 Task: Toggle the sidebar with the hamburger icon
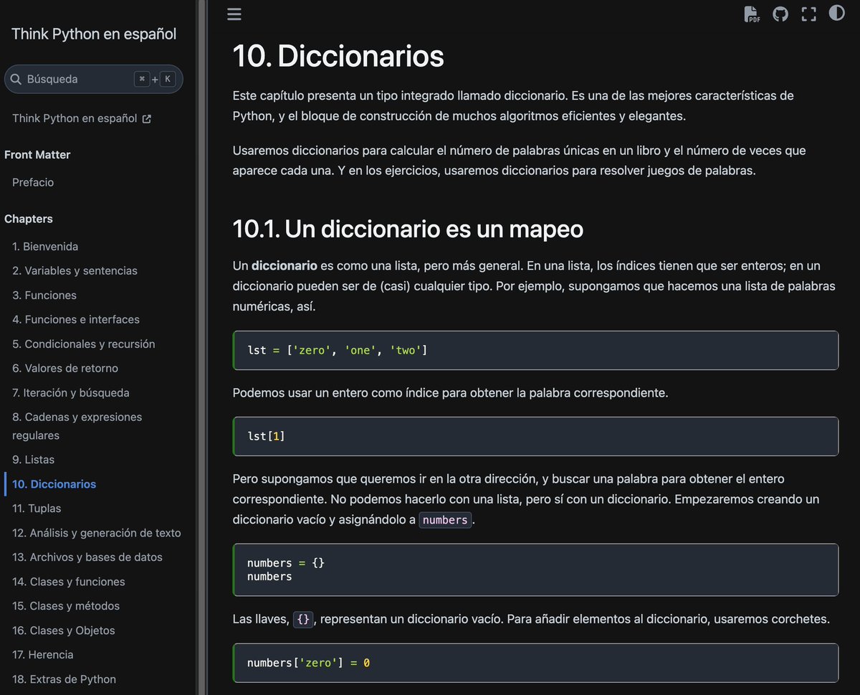[x=234, y=14]
